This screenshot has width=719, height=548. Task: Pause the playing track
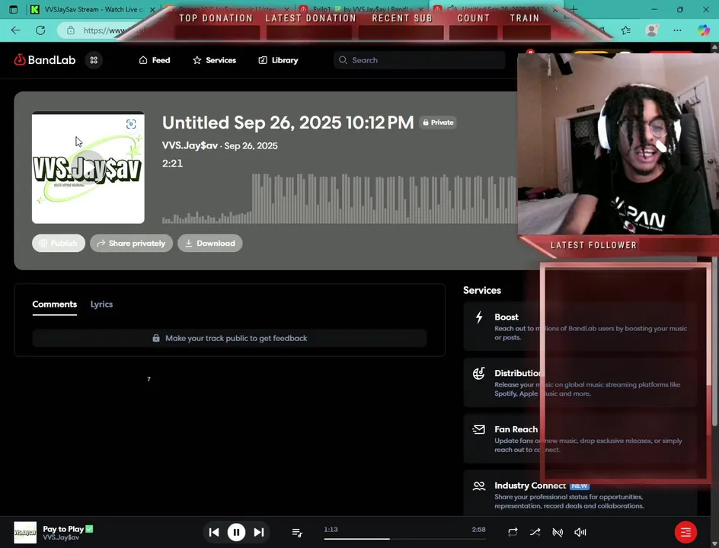pos(237,532)
